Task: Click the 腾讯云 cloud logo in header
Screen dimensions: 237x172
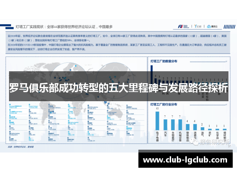Action: [x=212, y=27]
